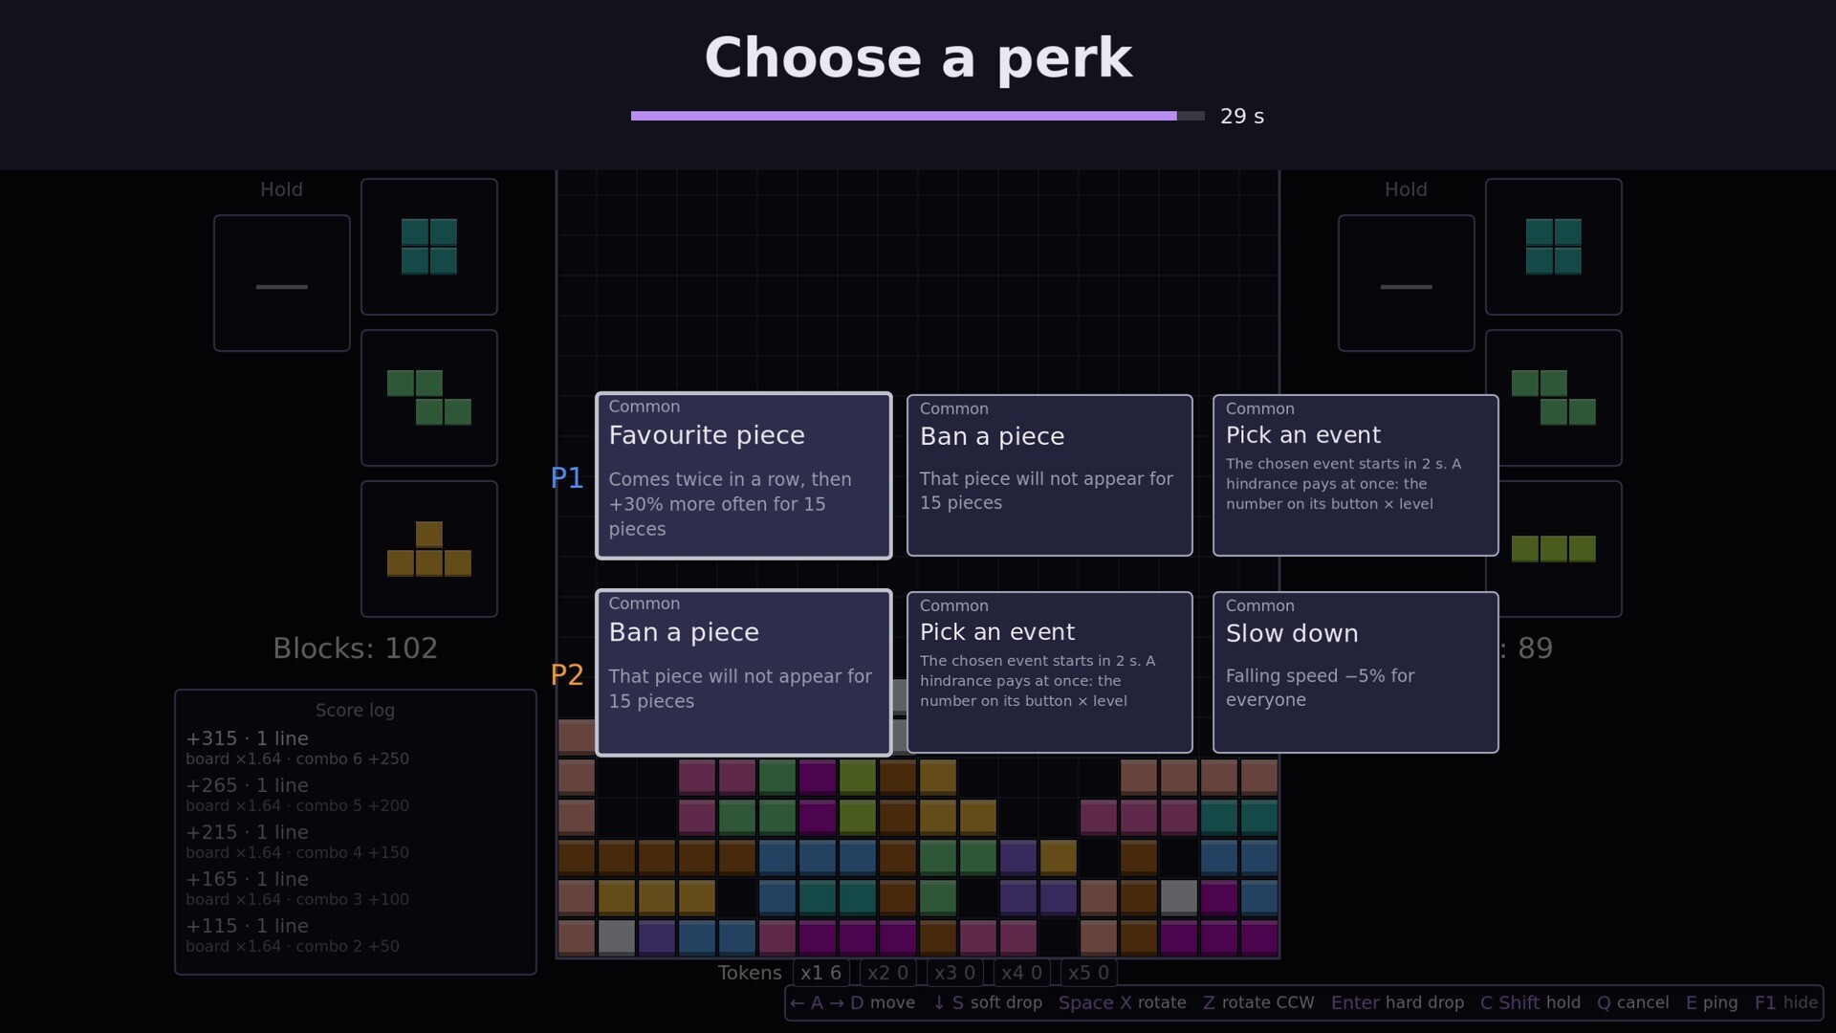Click the +265 · 1 line score entry
Screen dimensions: 1836x1033
(297, 795)
